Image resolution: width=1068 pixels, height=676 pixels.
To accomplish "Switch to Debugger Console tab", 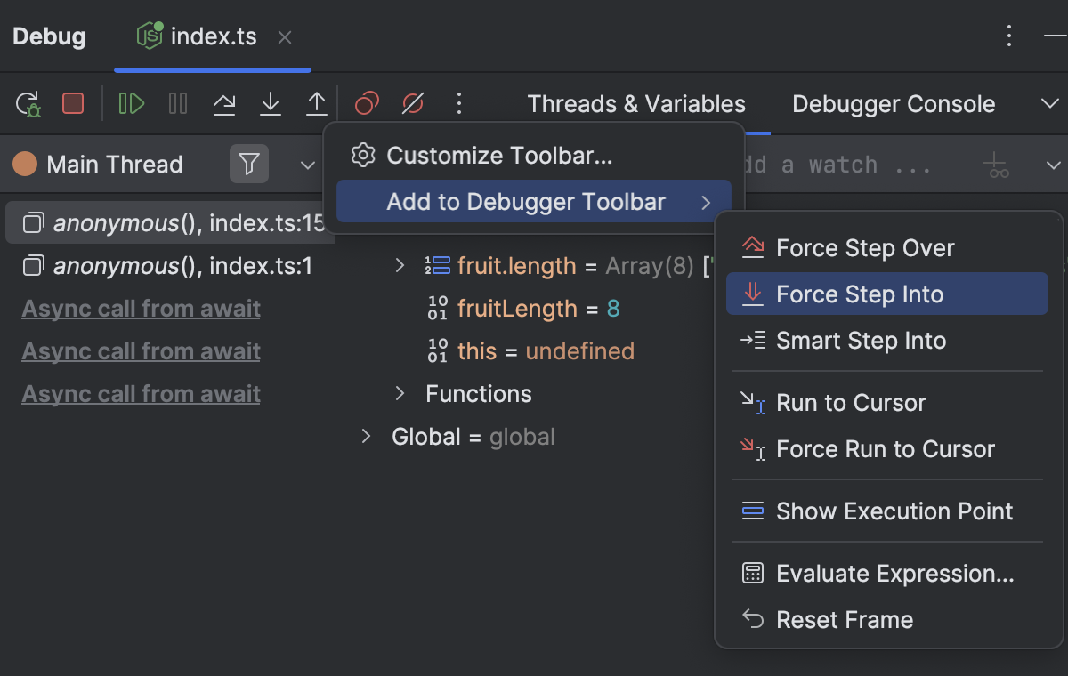I will pyautogui.click(x=893, y=104).
